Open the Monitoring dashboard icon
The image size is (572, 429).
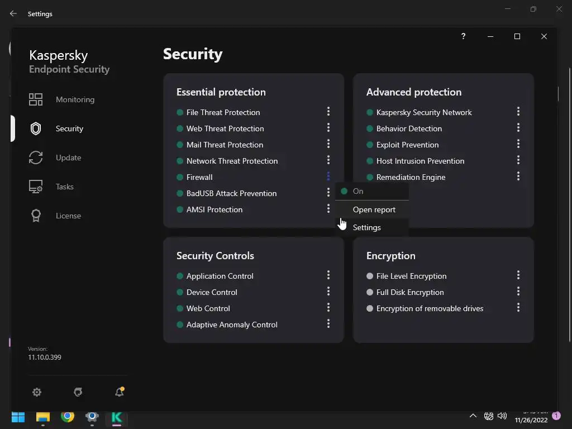pyautogui.click(x=36, y=99)
